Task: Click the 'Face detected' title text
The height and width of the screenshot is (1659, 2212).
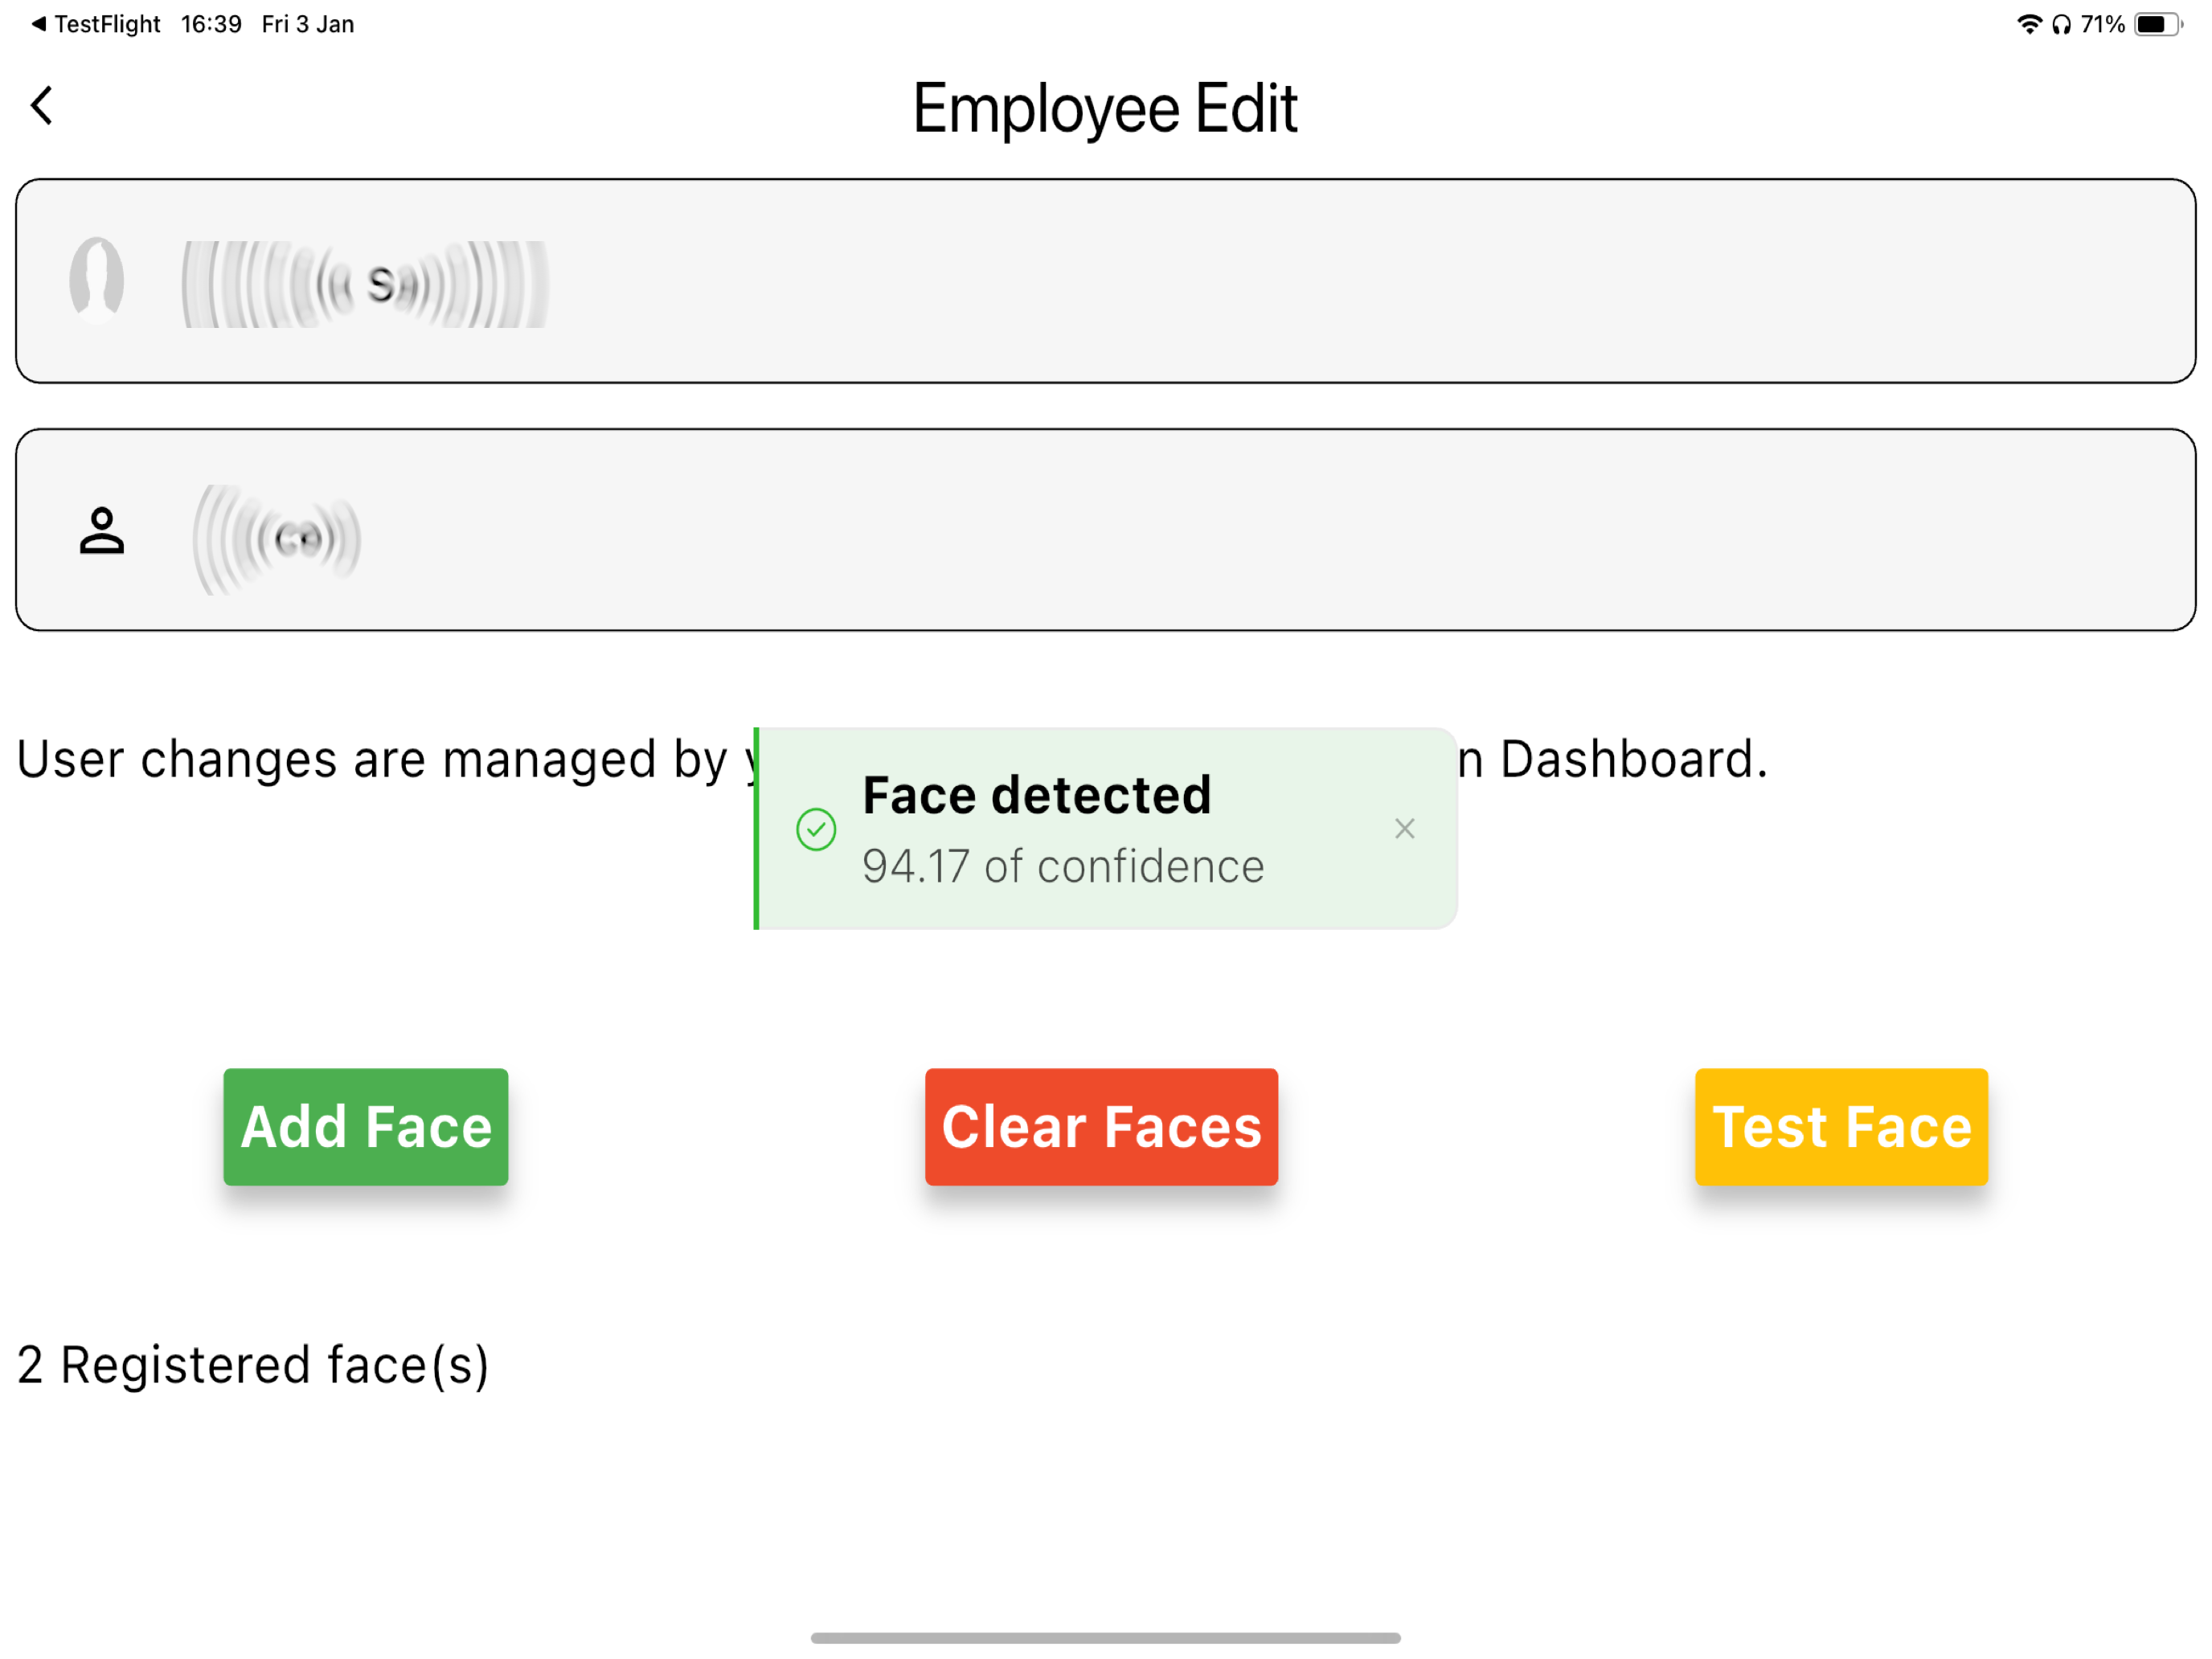Action: pyautogui.click(x=1037, y=796)
